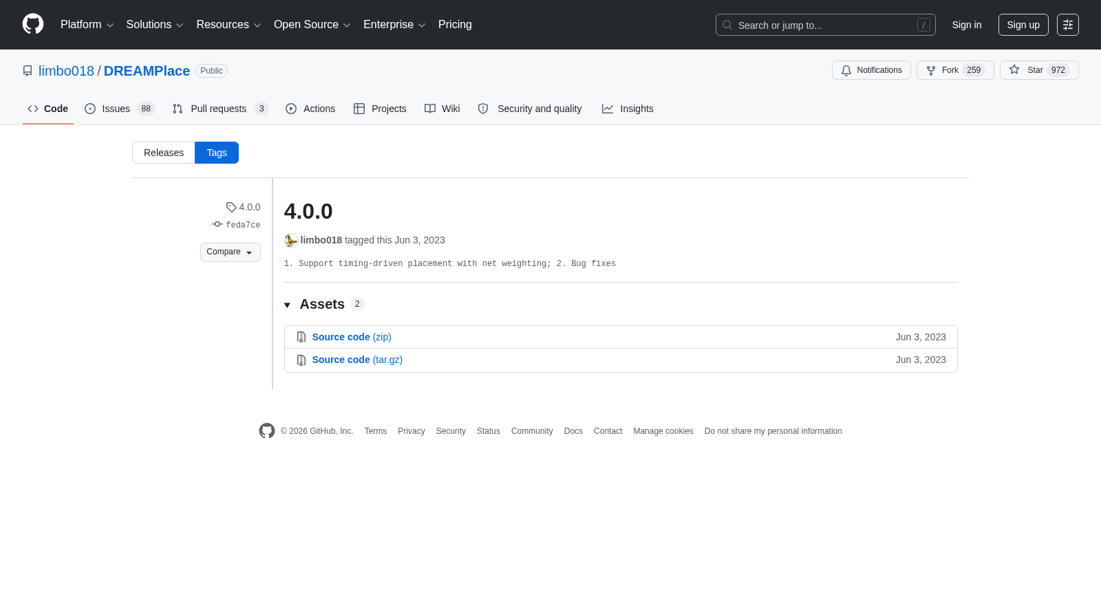Click the GitHub mark in the footer

(x=267, y=430)
